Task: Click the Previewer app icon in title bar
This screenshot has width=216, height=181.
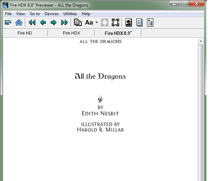Action: coord(6,5)
